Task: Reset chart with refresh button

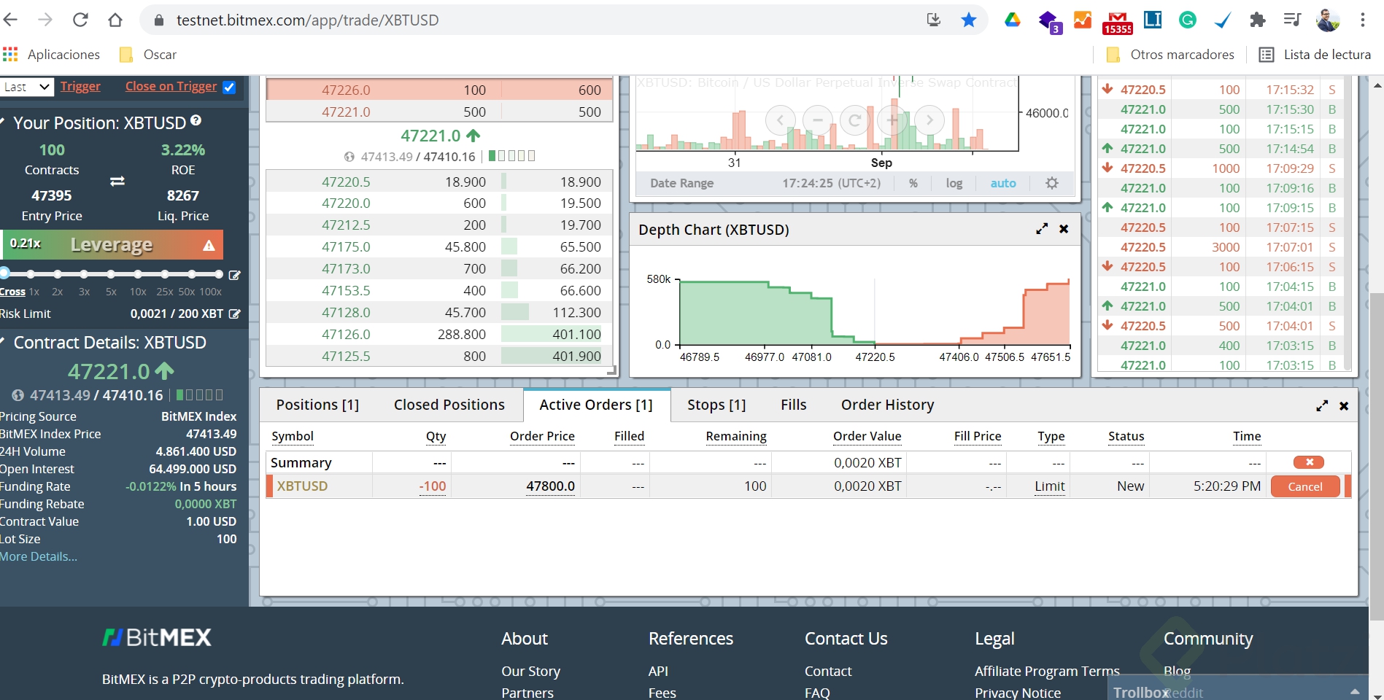Action: [x=855, y=120]
